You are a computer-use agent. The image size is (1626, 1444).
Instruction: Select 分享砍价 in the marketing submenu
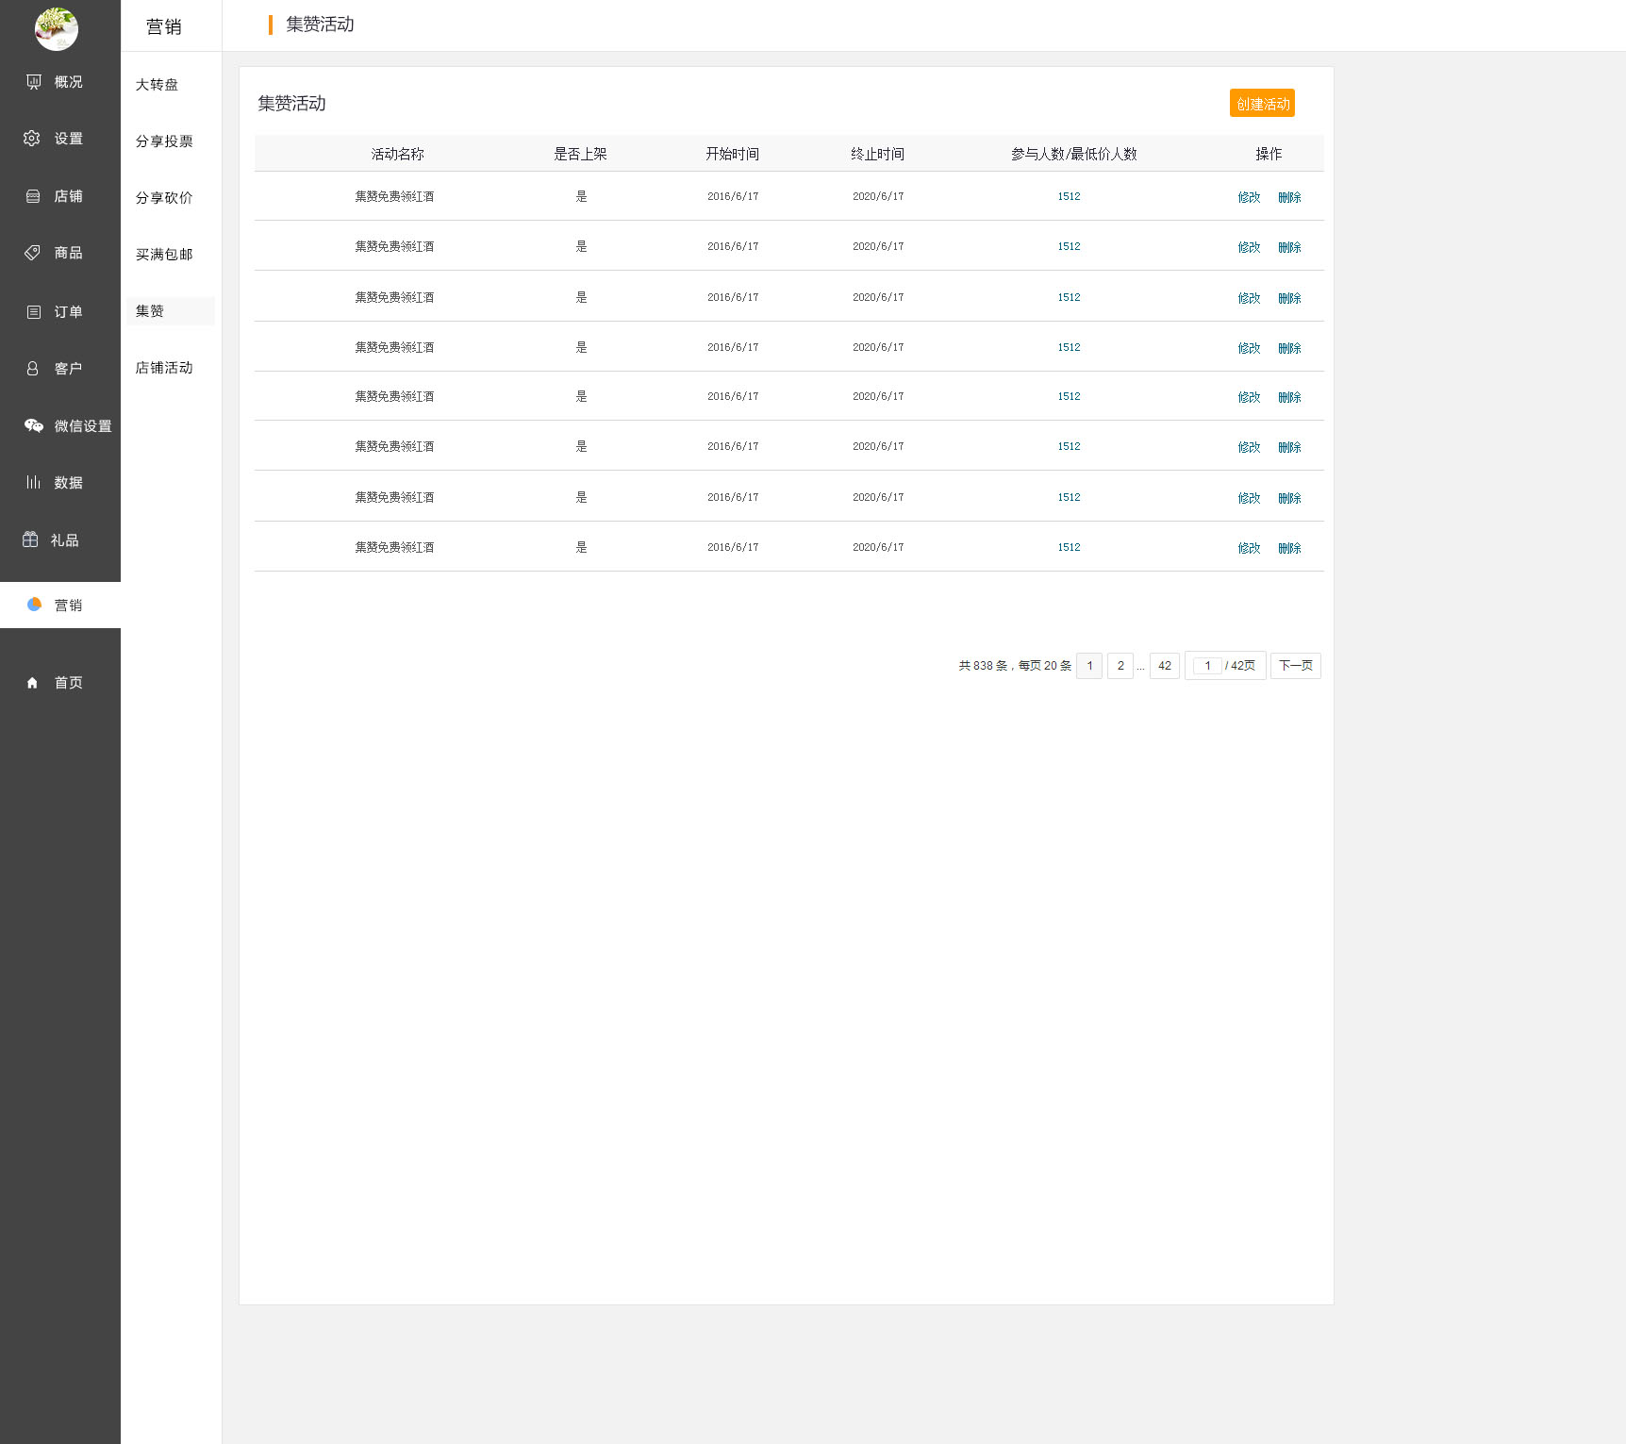(164, 198)
